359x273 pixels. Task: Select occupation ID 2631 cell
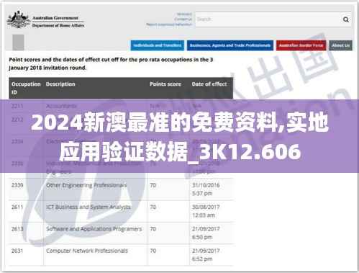(x=17, y=251)
